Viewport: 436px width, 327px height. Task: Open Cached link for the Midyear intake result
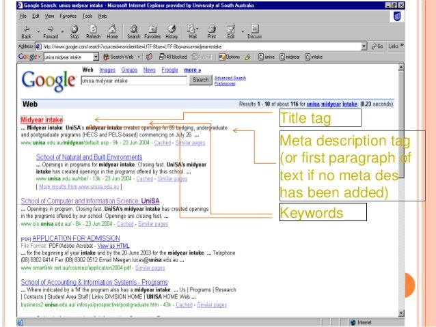163,143
